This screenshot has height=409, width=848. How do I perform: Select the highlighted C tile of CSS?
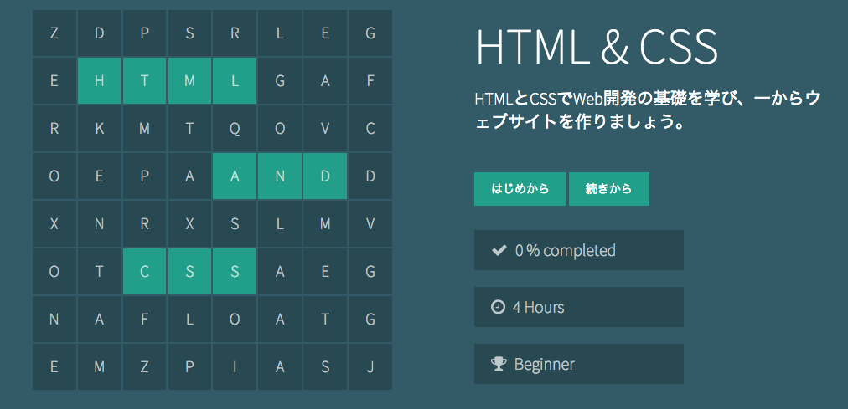[144, 272]
